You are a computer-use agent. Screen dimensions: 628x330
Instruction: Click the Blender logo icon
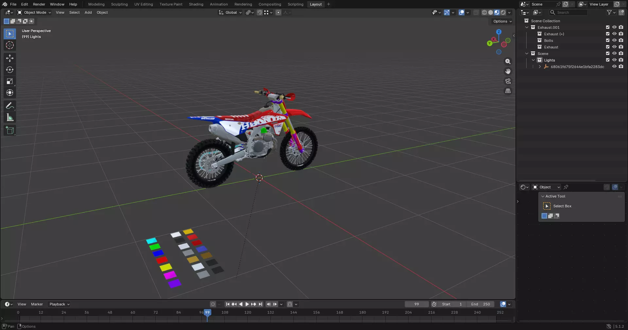(5, 4)
